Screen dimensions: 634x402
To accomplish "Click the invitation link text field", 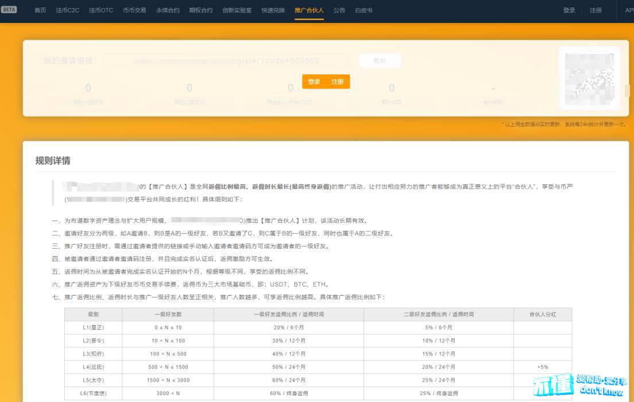I will [226, 61].
